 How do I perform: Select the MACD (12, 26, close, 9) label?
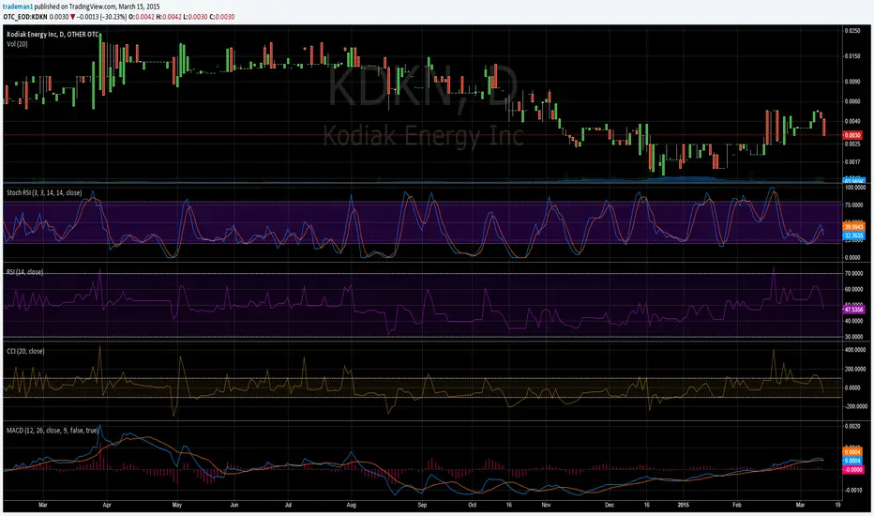point(53,430)
